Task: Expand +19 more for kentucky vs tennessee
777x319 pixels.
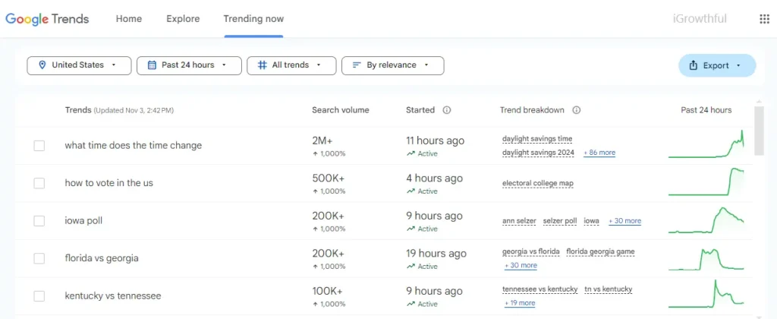Action: (520, 303)
